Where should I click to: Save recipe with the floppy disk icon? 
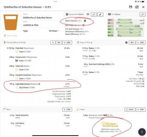[130, 7]
